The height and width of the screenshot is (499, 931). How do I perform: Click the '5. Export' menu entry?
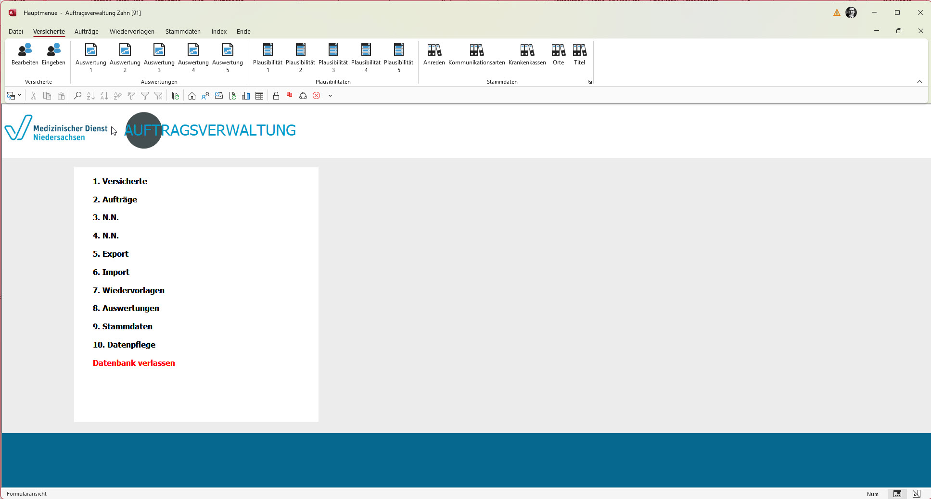111,254
